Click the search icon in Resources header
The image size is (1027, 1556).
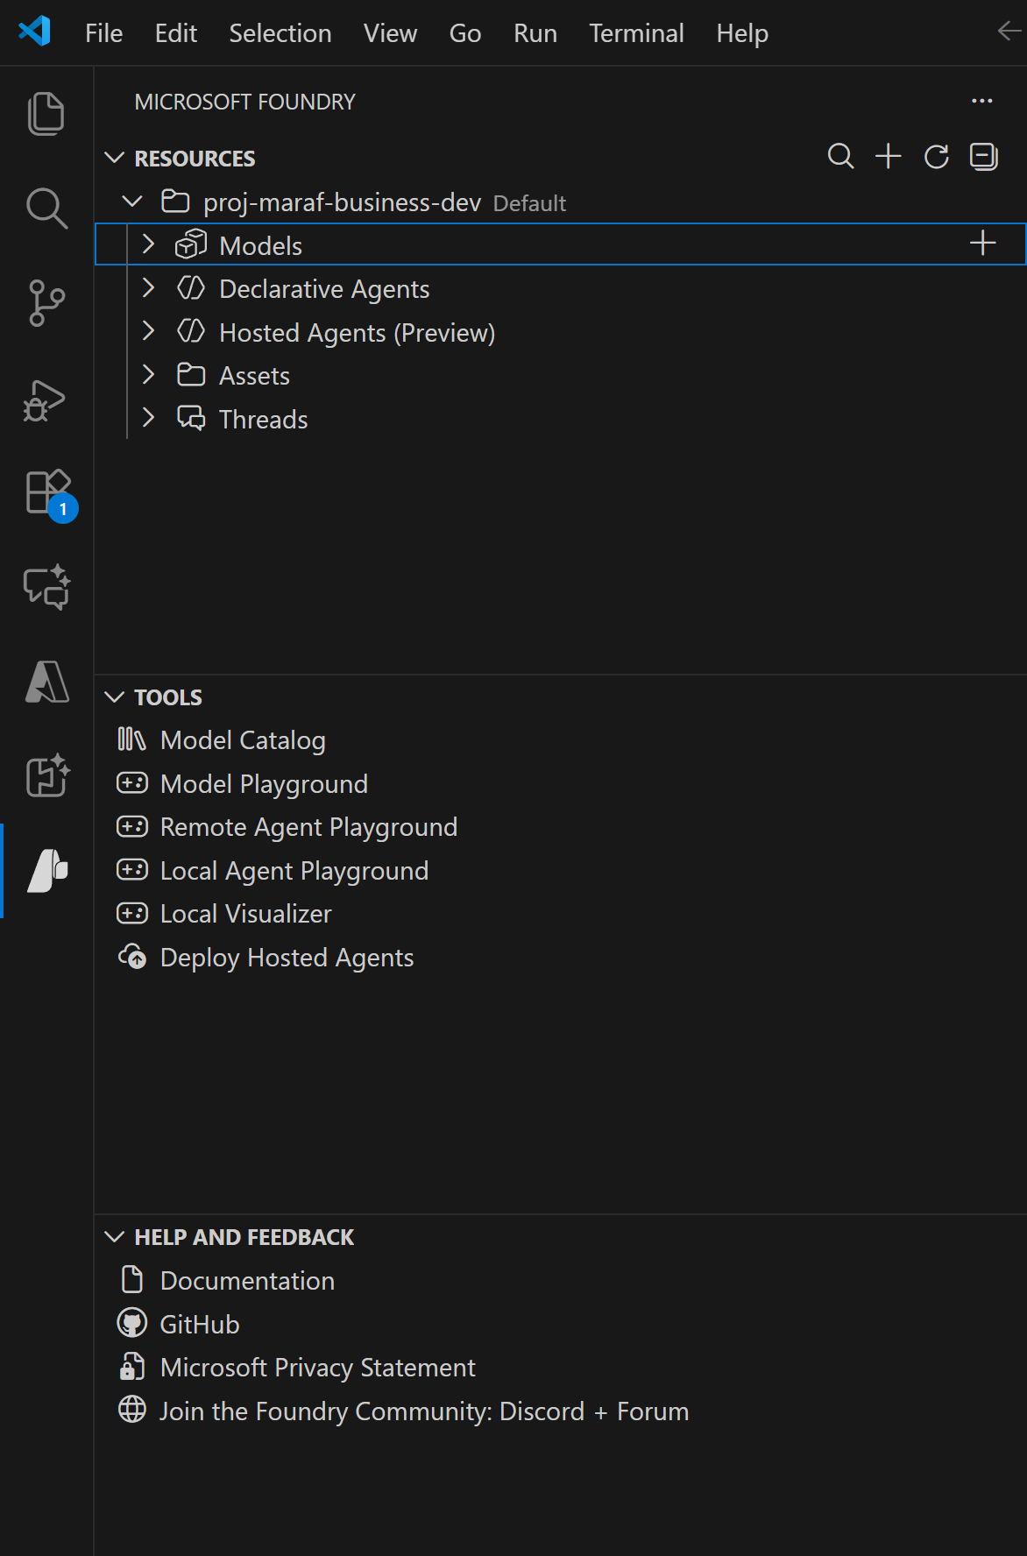click(x=840, y=157)
